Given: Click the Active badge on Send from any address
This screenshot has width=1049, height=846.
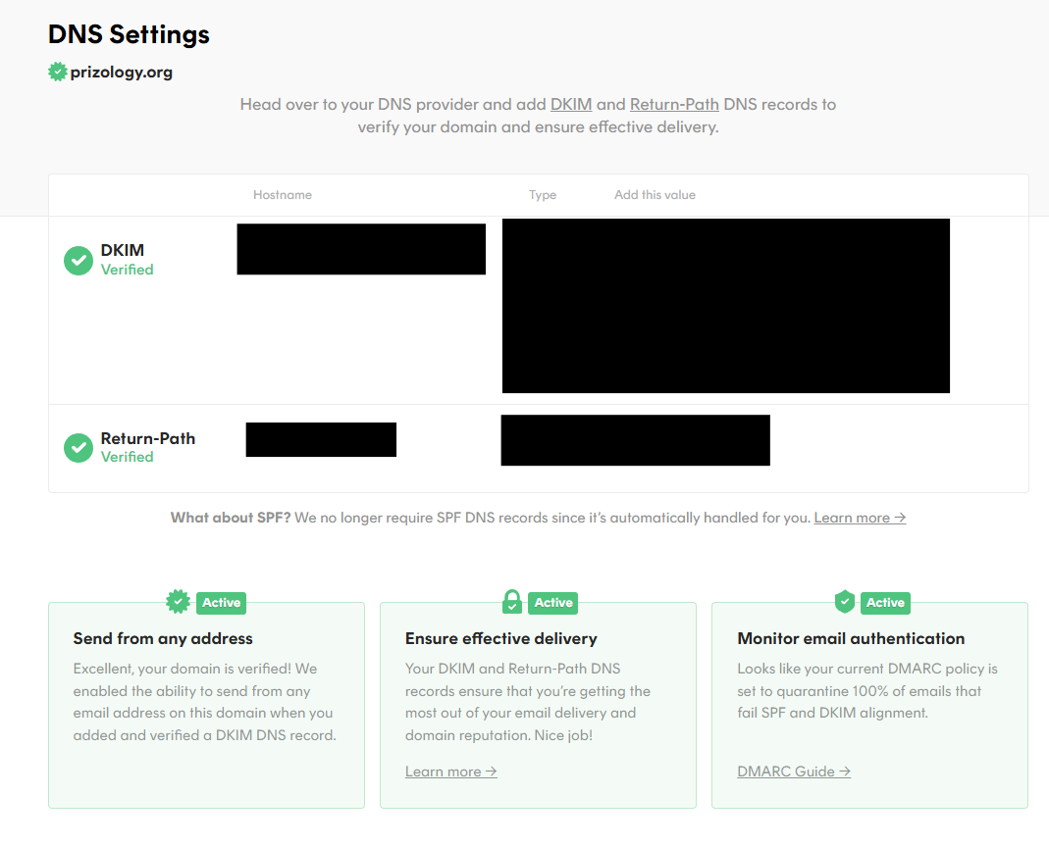Looking at the screenshot, I should [222, 603].
